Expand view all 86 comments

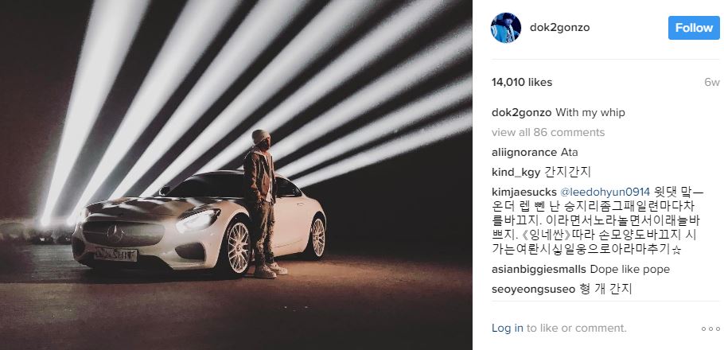(x=548, y=133)
